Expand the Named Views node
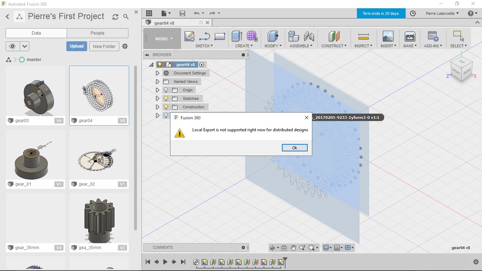 [157, 82]
